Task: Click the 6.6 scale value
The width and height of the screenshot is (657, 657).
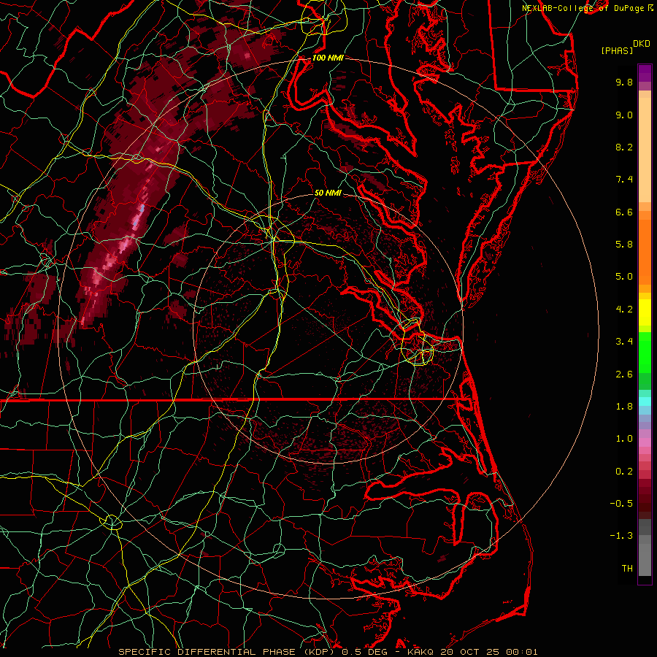Action: point(624,212)
